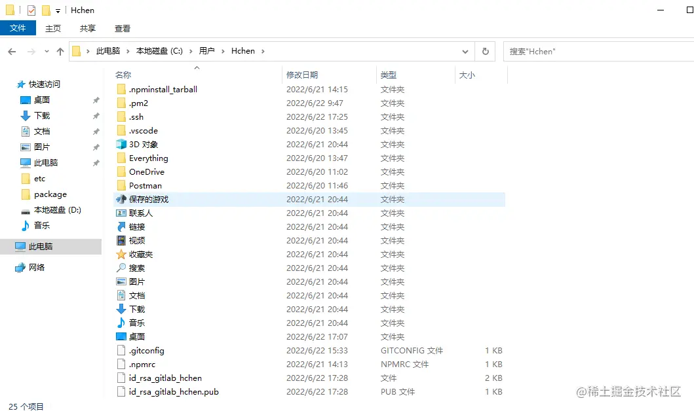Open the 文件 ribbon tab
The height and width of the screenshot is (411, 694).
click(x=18, y=28)
